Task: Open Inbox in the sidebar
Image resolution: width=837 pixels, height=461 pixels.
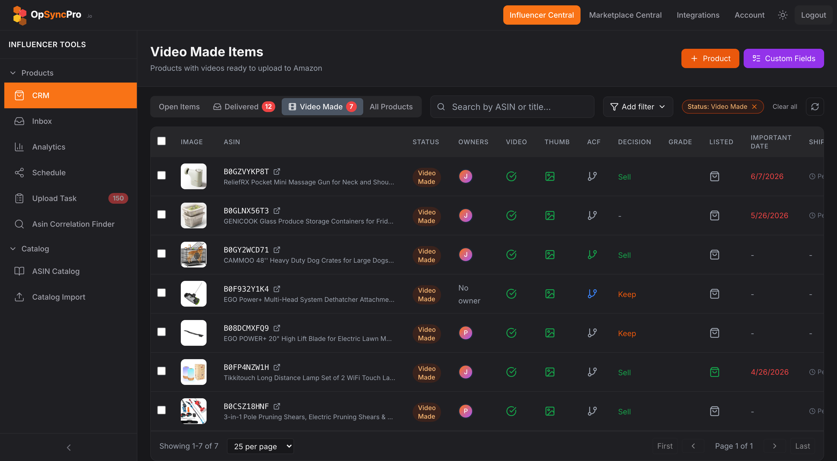Action: pos(70,121)
